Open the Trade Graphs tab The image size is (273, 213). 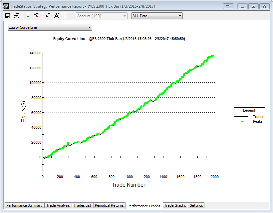pyautogui.click(x=175, y=205)
